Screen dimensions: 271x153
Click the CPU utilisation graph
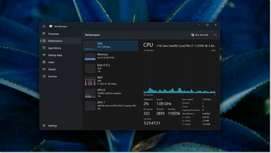click(179, 72)
